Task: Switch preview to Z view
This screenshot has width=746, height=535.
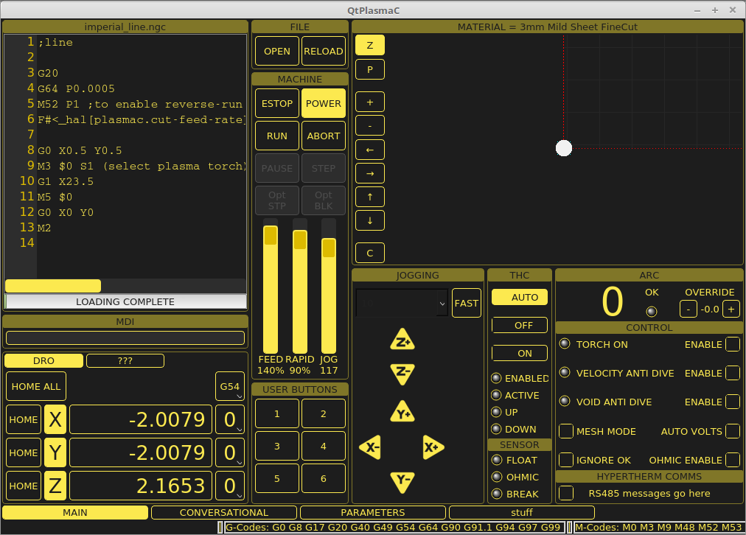Action: click(x=369, y=46)
